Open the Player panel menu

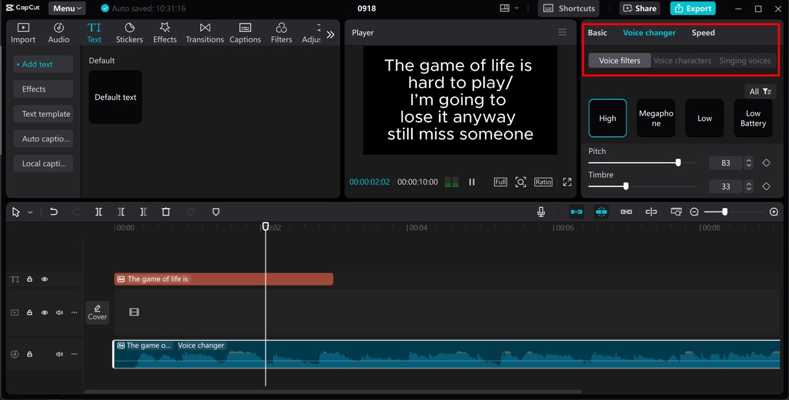coord(562,33)
